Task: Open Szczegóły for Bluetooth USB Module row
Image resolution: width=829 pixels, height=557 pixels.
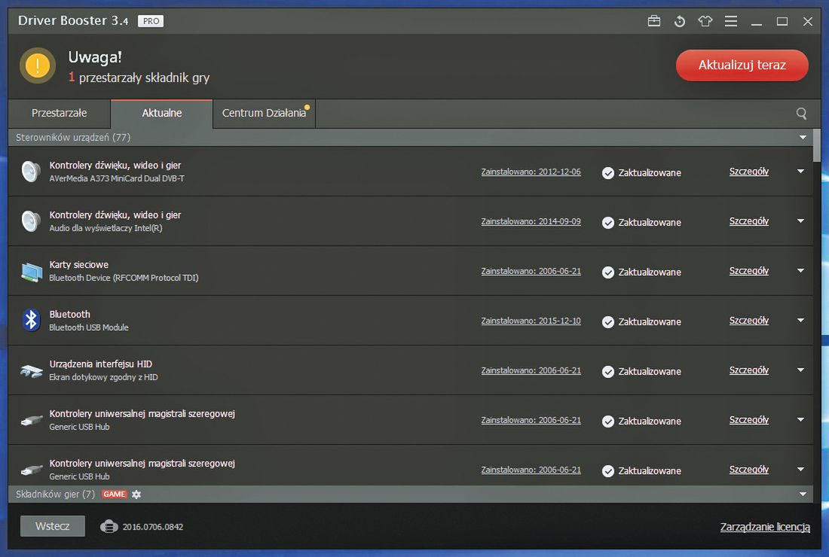Action: coord(748,321)
